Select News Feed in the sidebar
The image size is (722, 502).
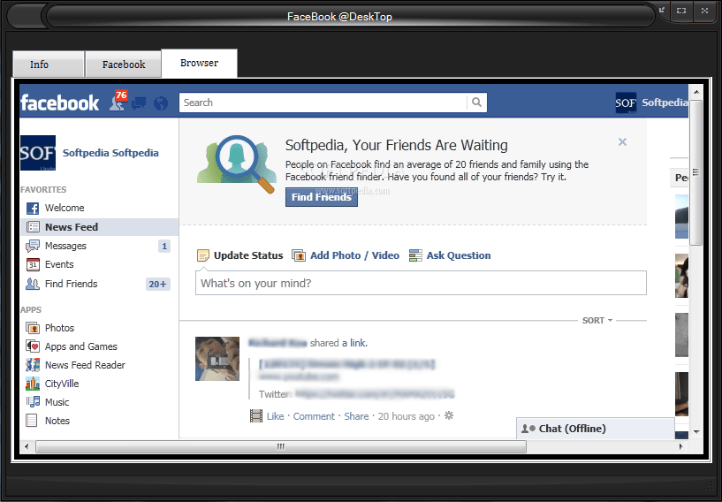click(x=99, y=227)
